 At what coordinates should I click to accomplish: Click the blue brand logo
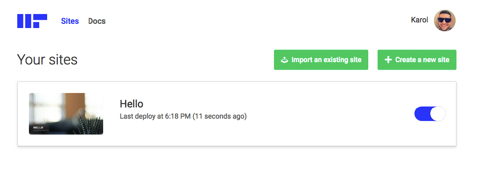(x=32, y=21)
